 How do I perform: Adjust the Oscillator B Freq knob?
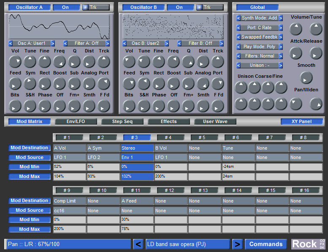173,62
